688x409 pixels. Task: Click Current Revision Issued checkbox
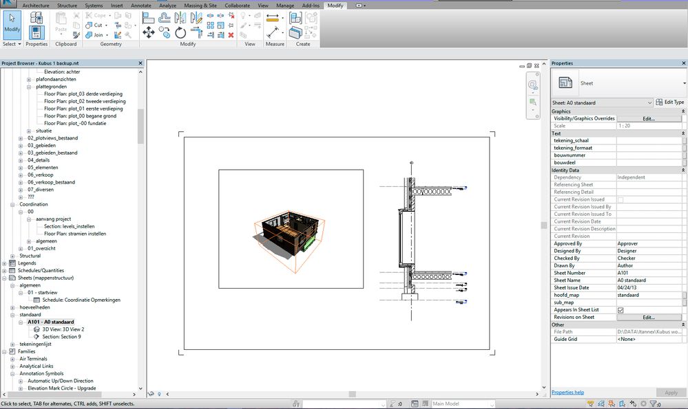point(621,199)
